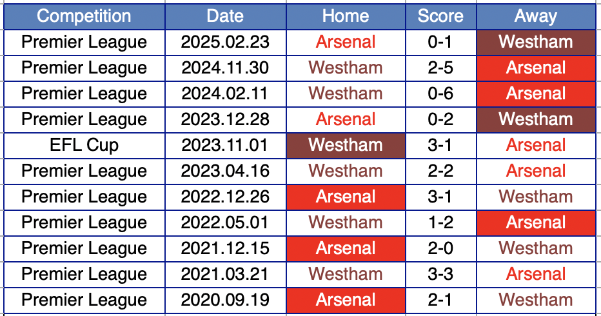Screen dimensions: 601x316
Task: Select the 0-6 score cell
Action: pos(440,94)
